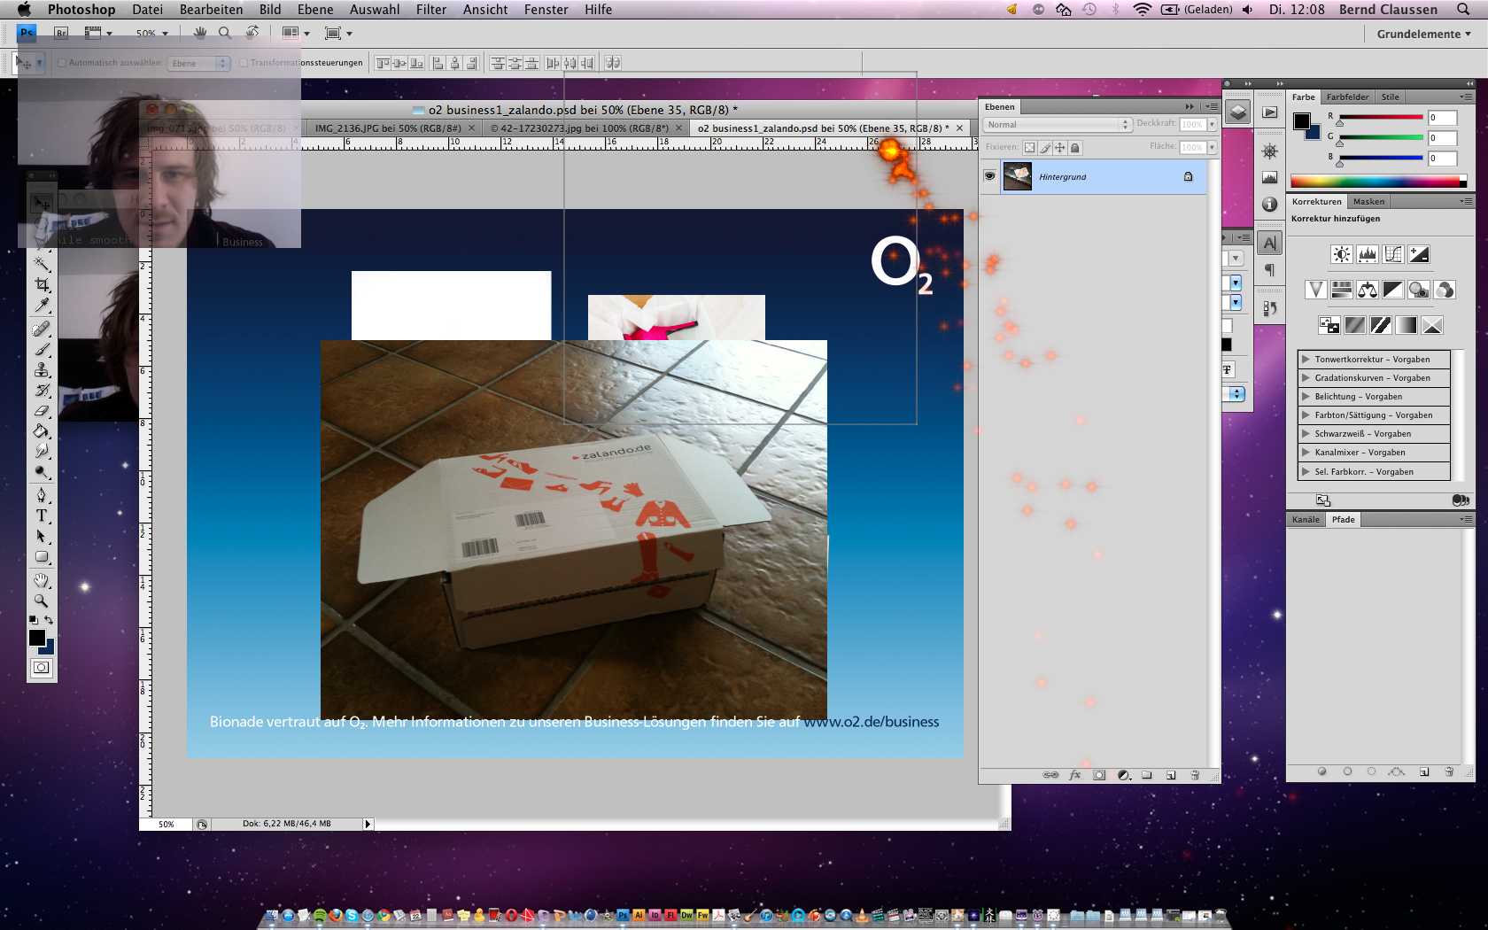The width and height of the screenshot is (1488, 930).
Task: Choose the Eraser tool
Action: tap(42, 411)
